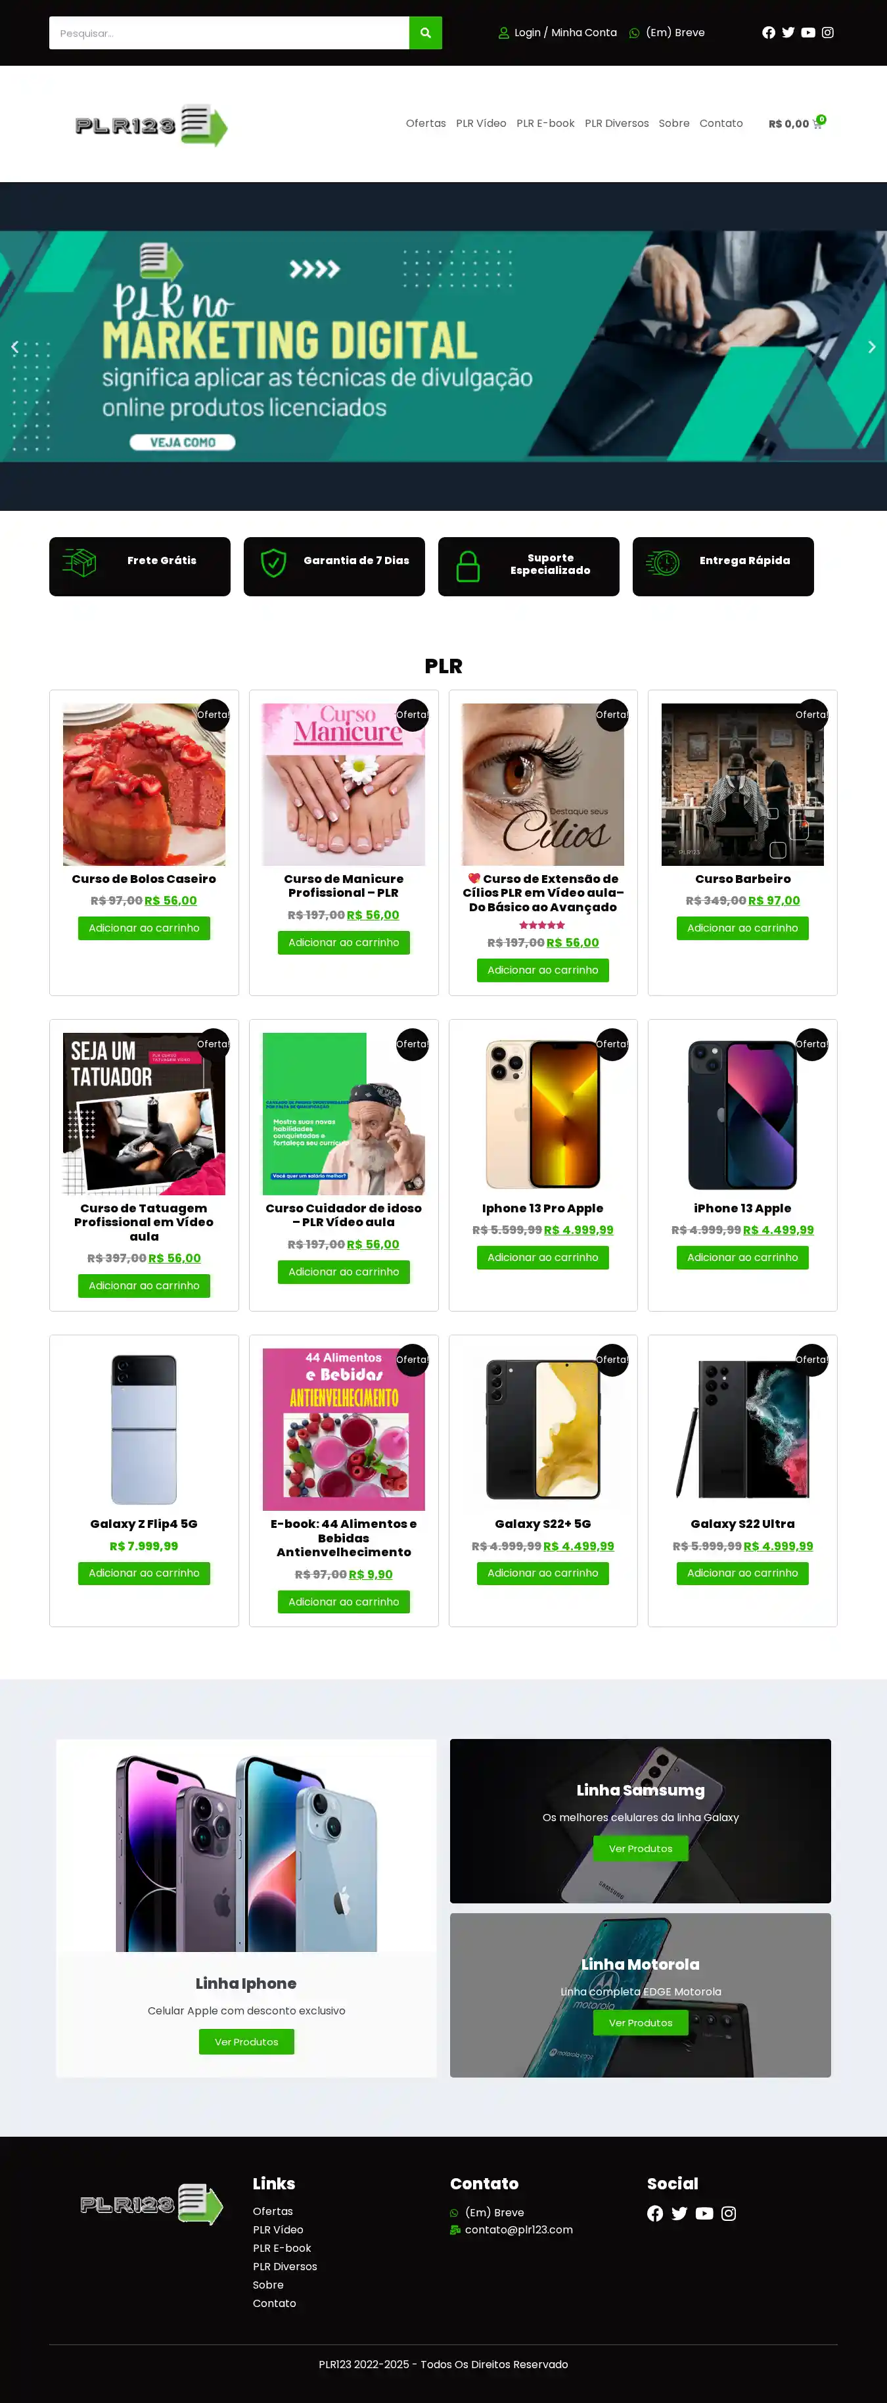Click the YouTube icon in footer Social
This screenshot has height=2403, width=887.
[x=704, y=2213]
